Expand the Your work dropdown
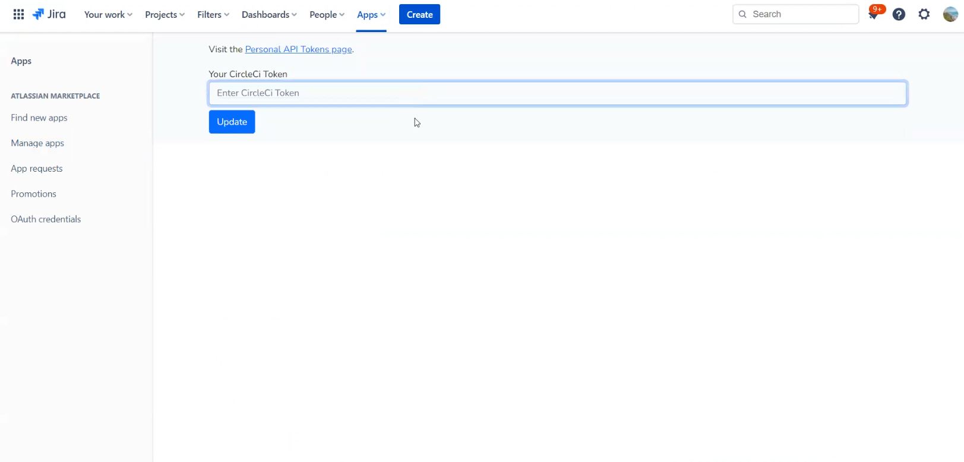 [108, 14]
